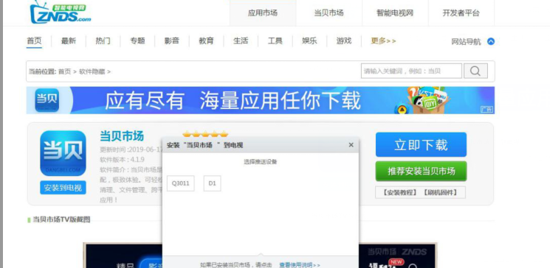Select the 影音 nav category
This screenshot has height=268, width=550.
172,41
